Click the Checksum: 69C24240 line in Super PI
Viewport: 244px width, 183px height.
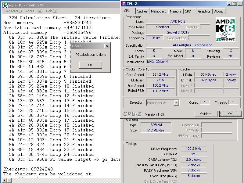28,169
